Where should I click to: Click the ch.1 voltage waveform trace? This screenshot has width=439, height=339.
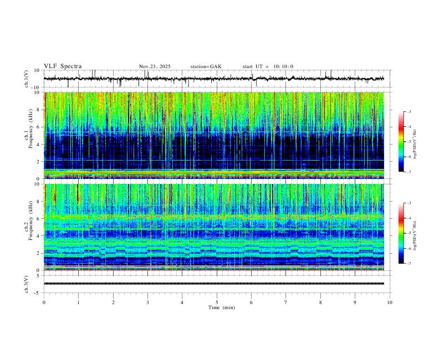point(214,79)
